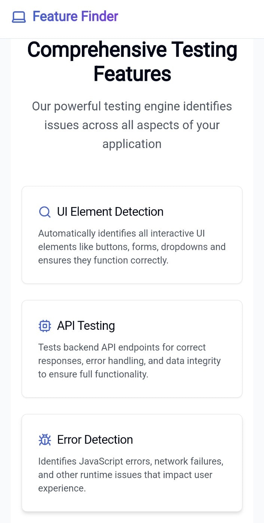This screenshot has height=523, width=264.
Task: Click the laptop logo icon in header
Action: (x=19, y=17)
